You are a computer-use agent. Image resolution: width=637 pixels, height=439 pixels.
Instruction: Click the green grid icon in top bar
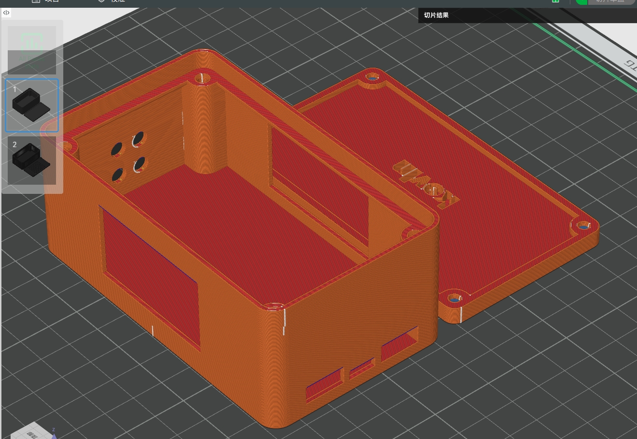point(555,1)
